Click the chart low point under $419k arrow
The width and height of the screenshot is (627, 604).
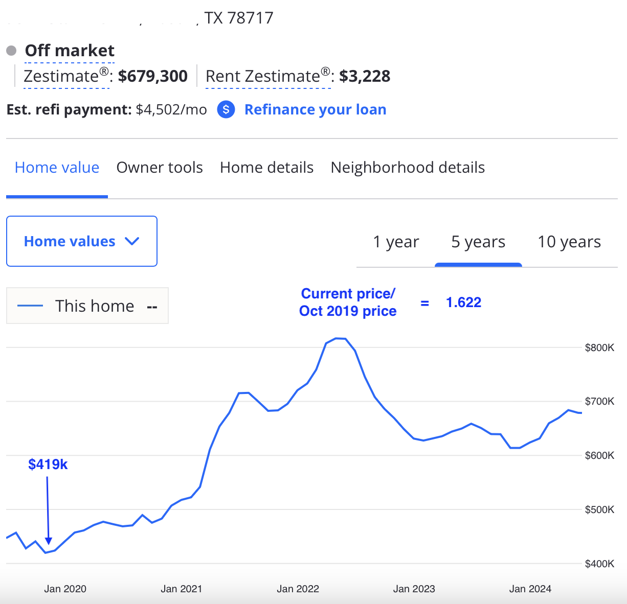[x=46, y=552]
